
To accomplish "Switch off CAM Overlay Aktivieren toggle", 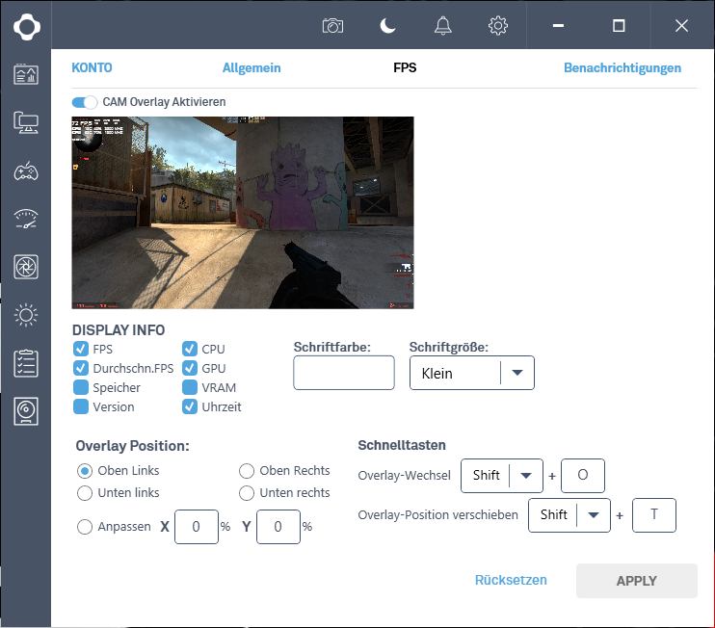I will click(x=85, y=102).
